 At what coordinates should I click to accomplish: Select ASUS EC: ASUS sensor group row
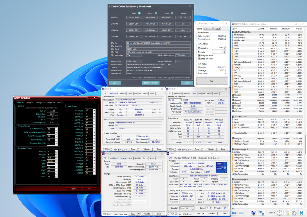tap(267, 117)
